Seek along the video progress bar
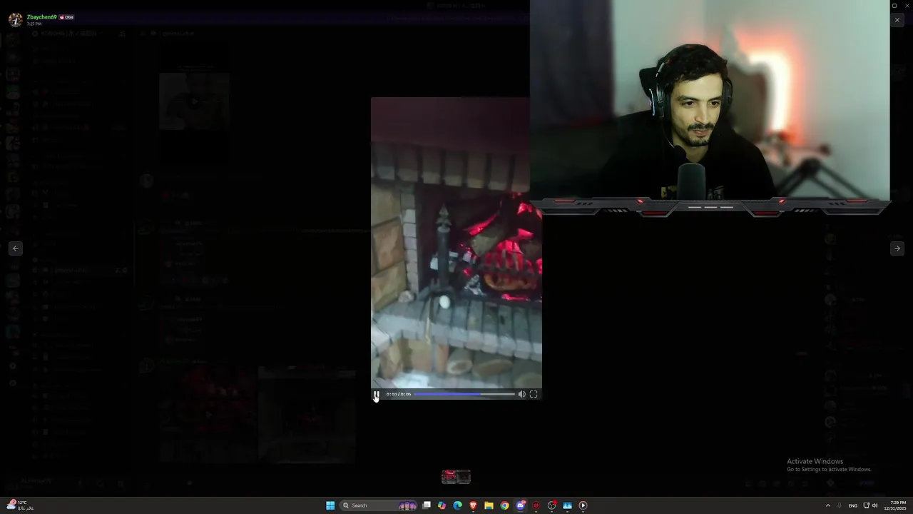Viewport: 913px width, 514px height. (464, 394)
